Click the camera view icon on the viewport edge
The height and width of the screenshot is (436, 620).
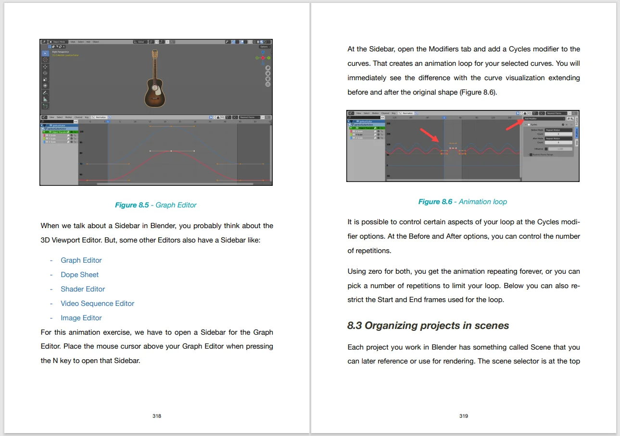point(268,79)
